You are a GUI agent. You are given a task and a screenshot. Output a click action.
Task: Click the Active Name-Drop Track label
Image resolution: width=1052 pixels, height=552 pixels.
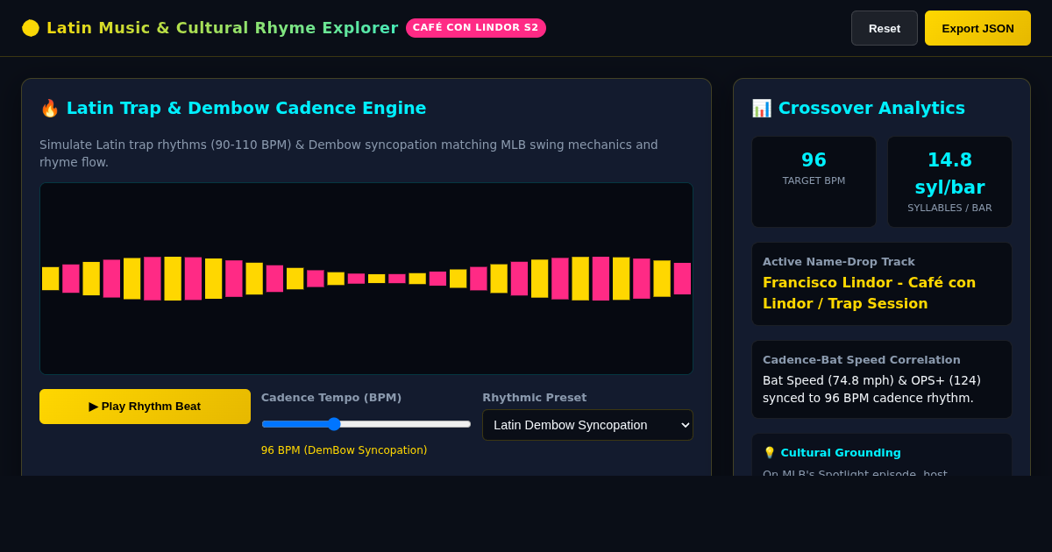coord(839,261)
